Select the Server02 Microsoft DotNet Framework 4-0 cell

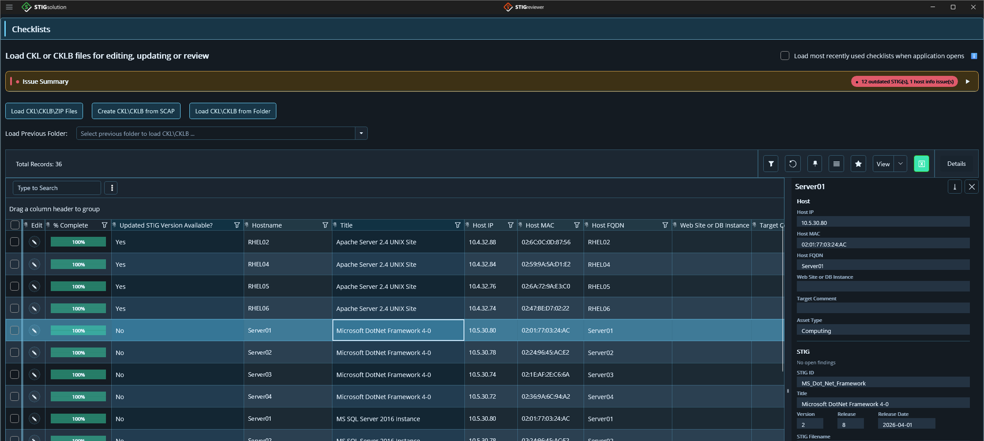coord(398,352)
